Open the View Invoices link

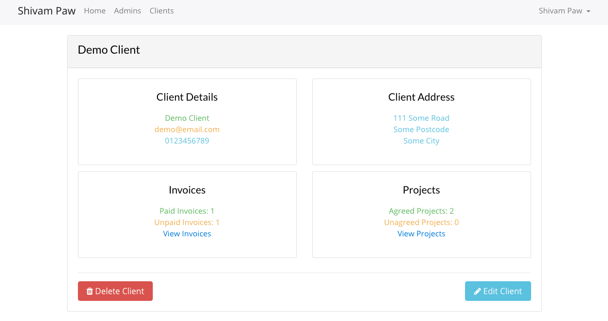tap(187, 234)
